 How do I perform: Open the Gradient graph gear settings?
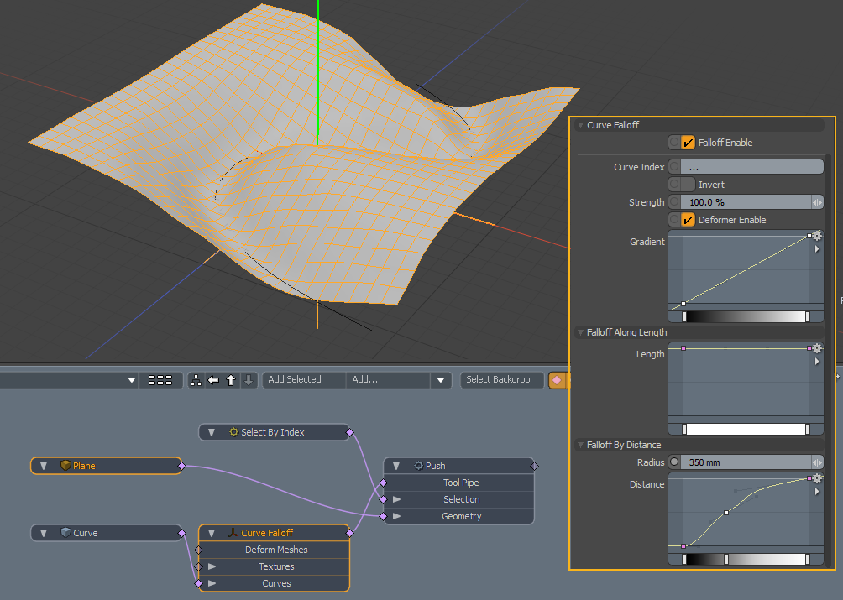pyautogui.click(x=816, y=236)
